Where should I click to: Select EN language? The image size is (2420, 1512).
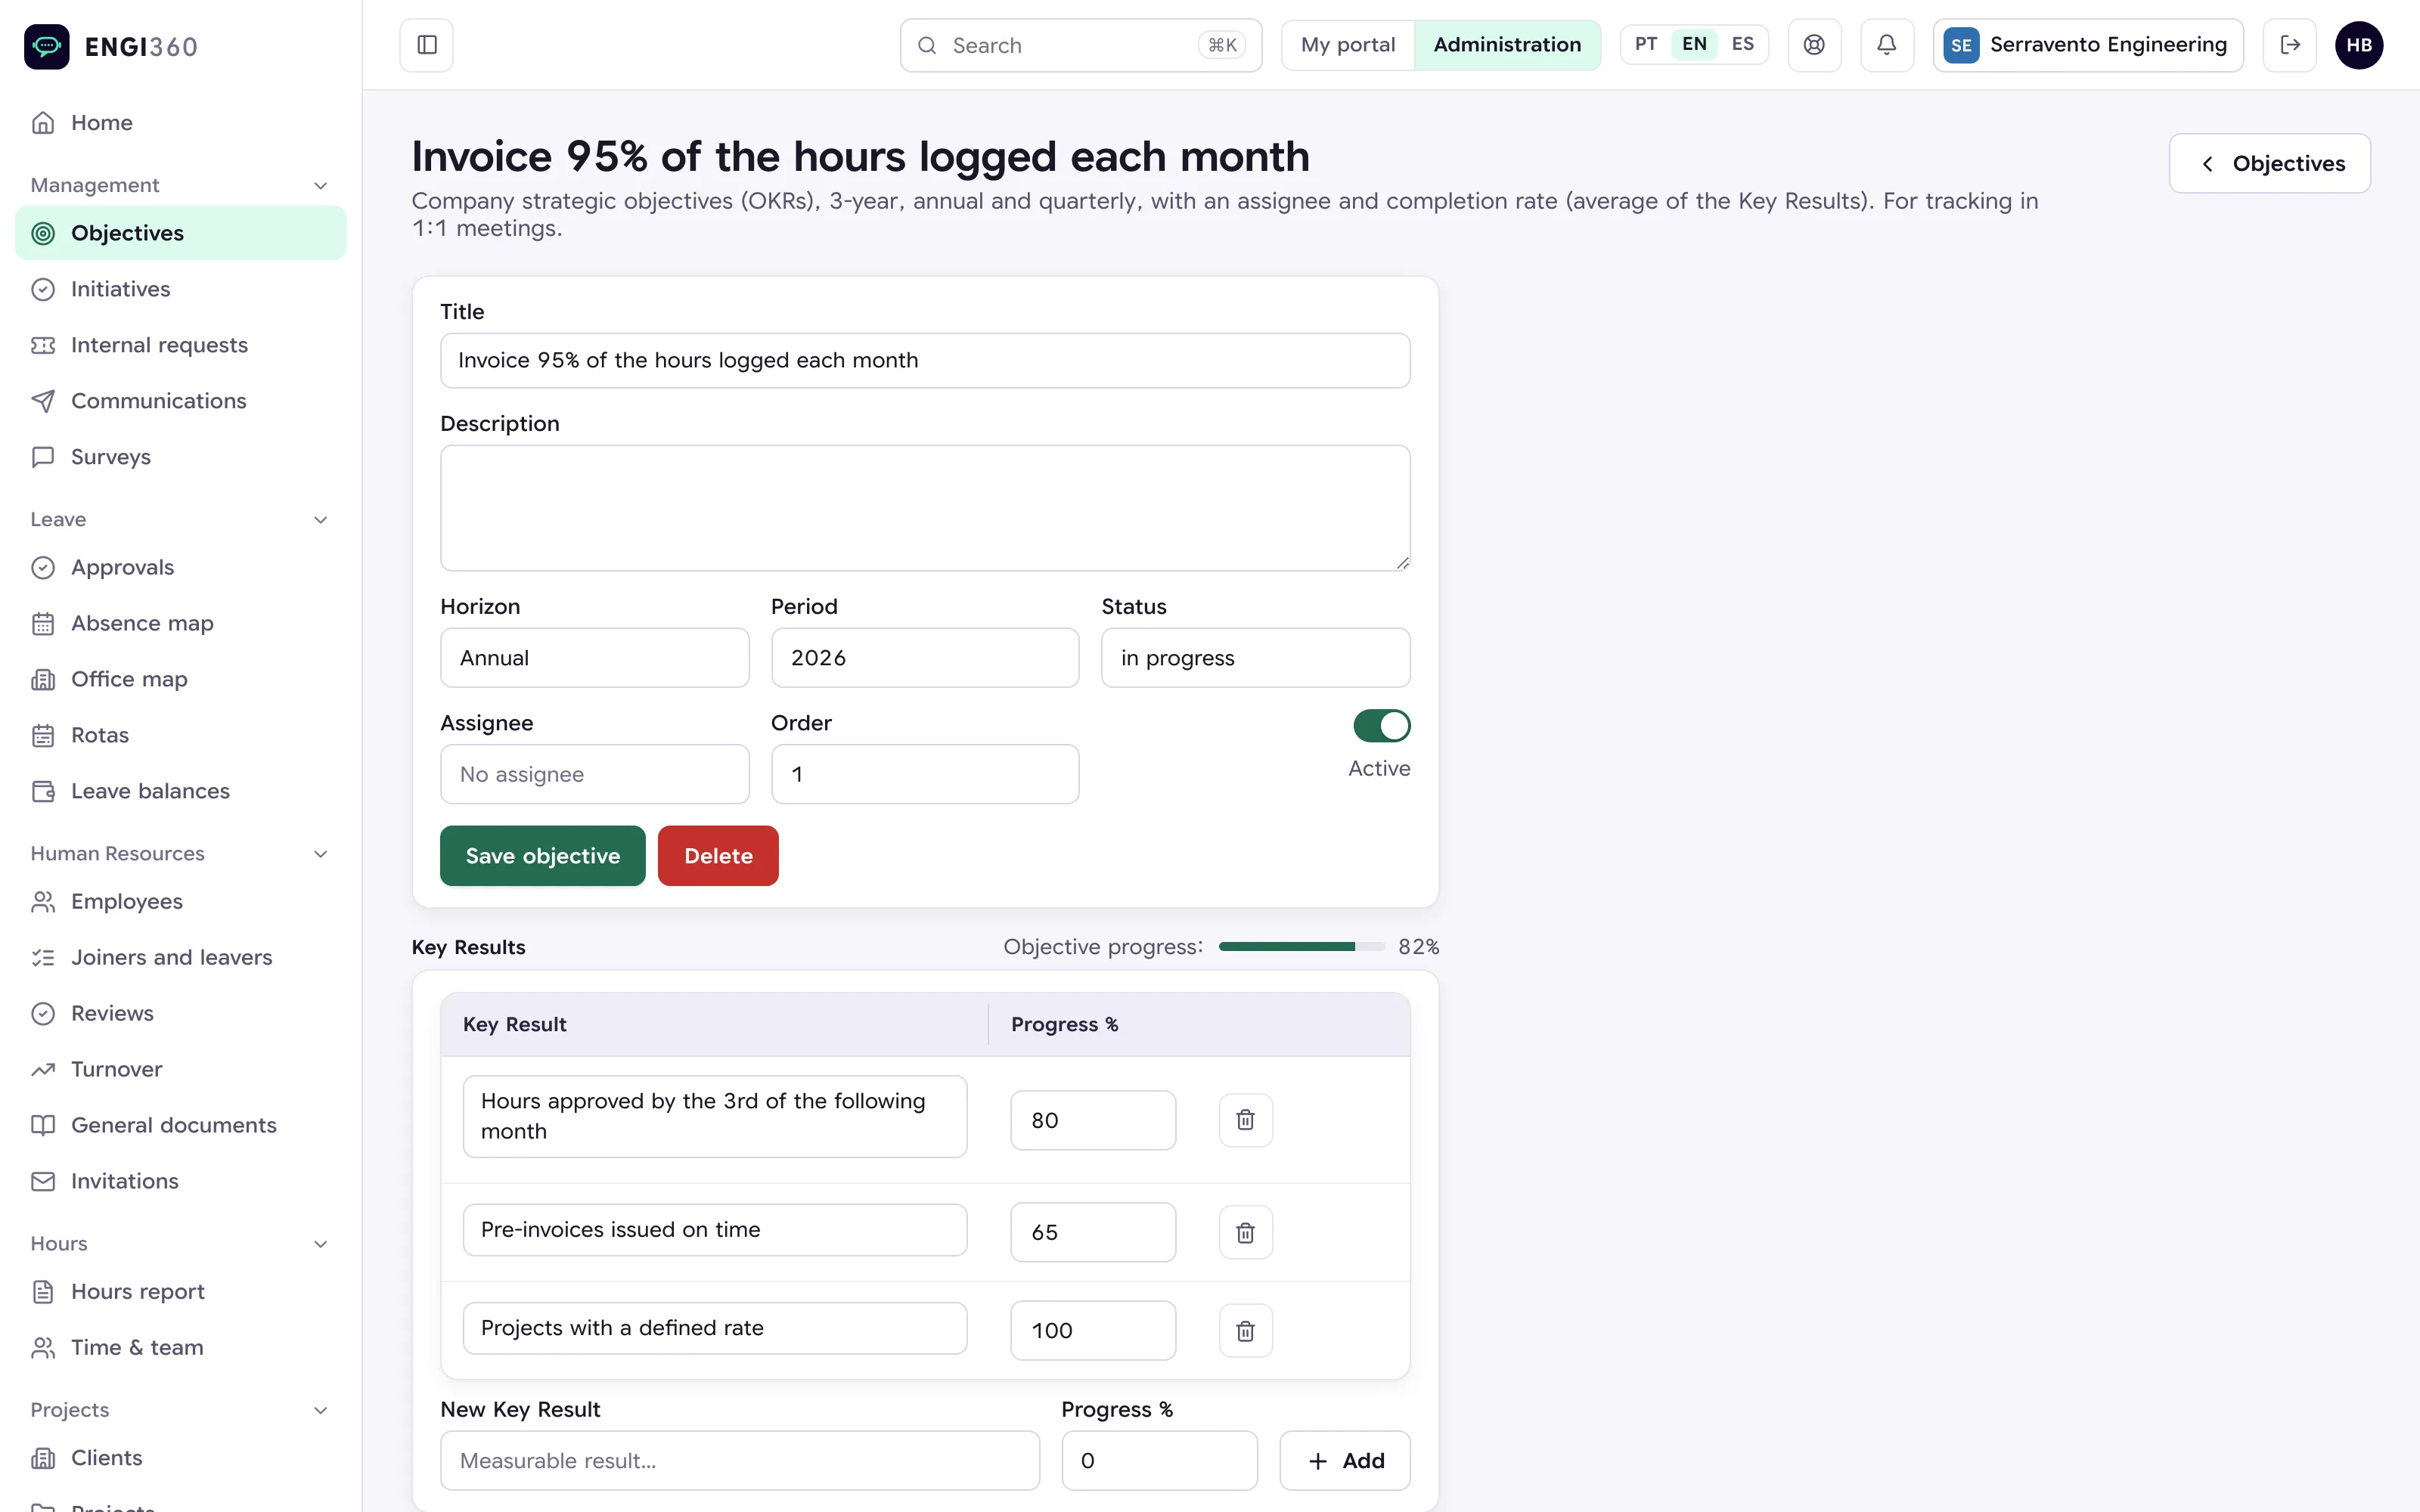[1694, 44]
